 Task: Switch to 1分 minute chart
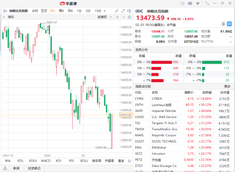point(79,11)
